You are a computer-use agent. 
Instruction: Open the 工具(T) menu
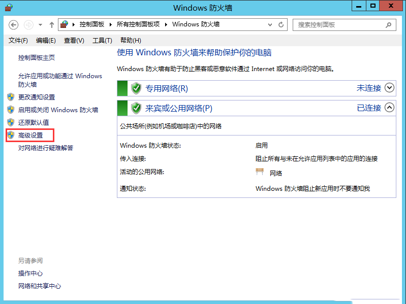102,41
